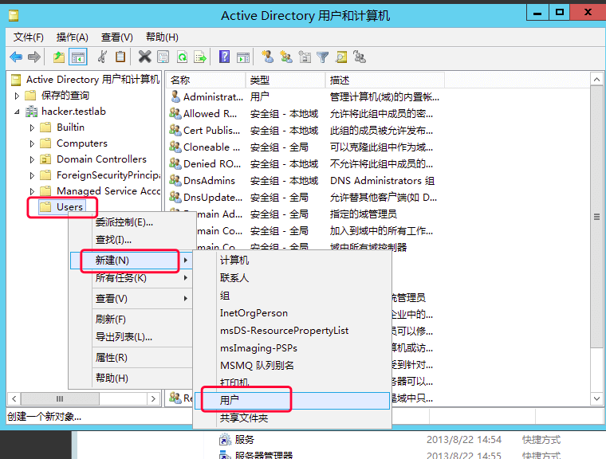
Task: Open the 所有任务(K) submenu
Action: pyautogui.click(x=132, y=278)
